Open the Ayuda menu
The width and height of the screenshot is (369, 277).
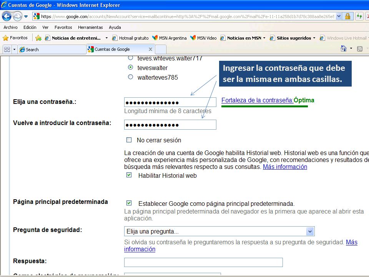[x=115, y=27]
